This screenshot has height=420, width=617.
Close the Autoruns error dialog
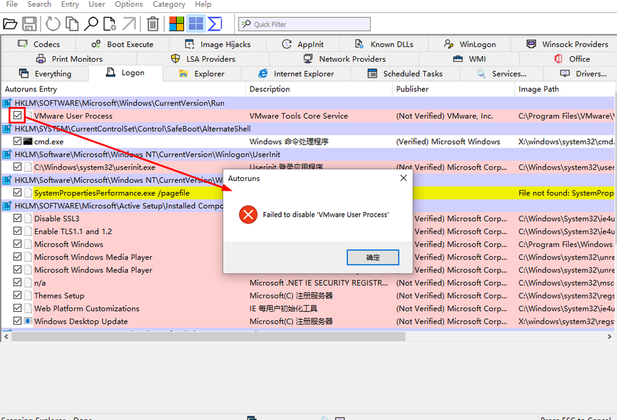pos(403,178)
